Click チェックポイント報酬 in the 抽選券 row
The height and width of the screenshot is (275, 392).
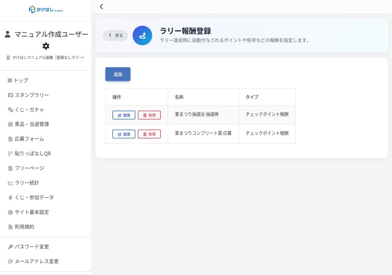pyautogui.click(x=267, y=114)
